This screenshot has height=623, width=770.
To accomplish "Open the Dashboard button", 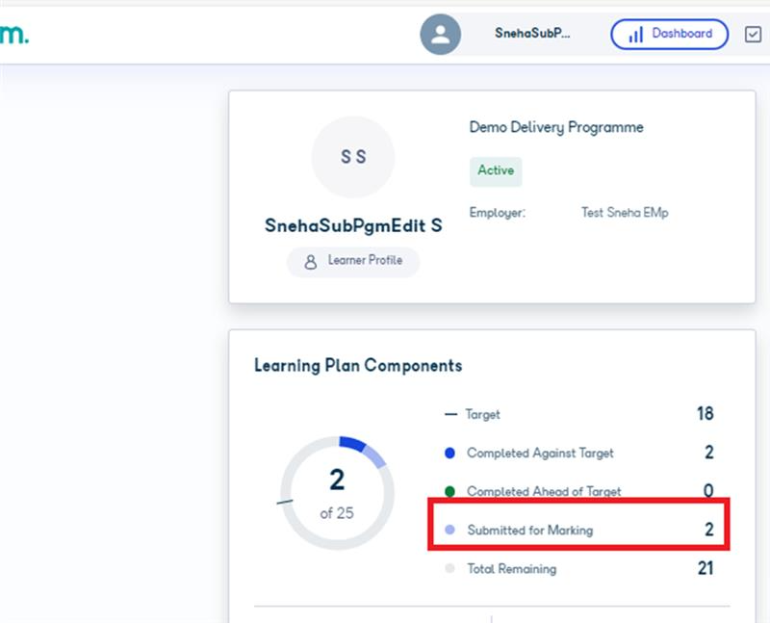I will pos(669,35).
